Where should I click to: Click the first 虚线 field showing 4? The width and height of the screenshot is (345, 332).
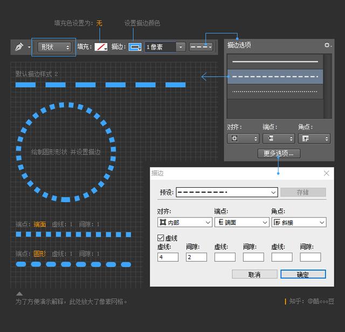pos(168,257)
